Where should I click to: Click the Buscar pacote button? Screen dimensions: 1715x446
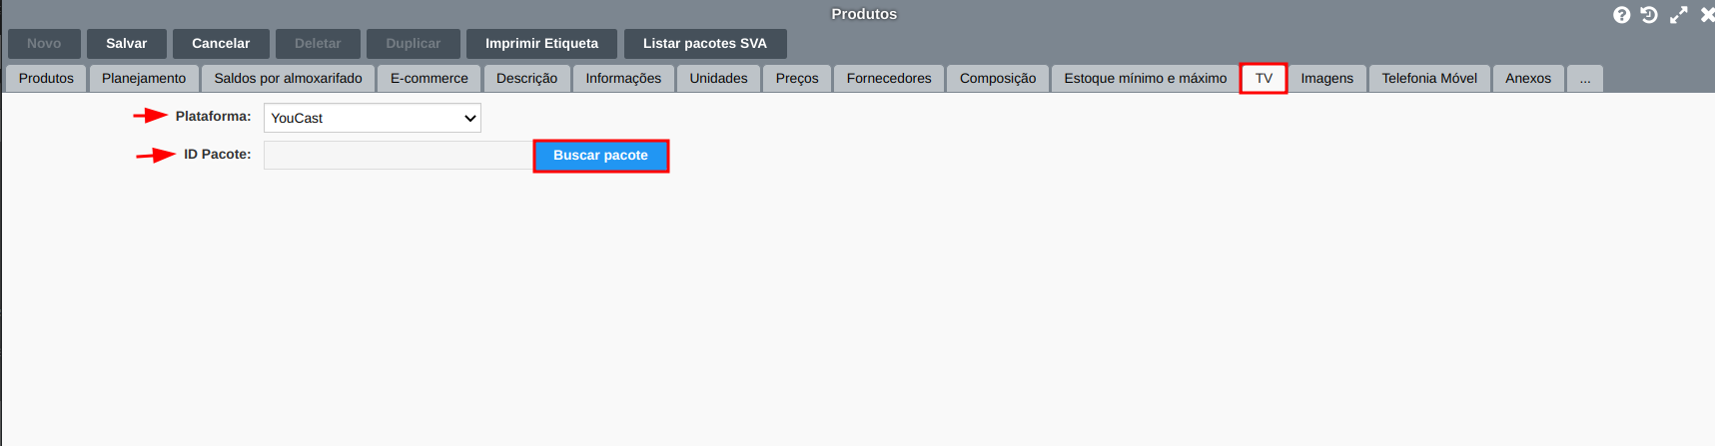click(600, 156)
